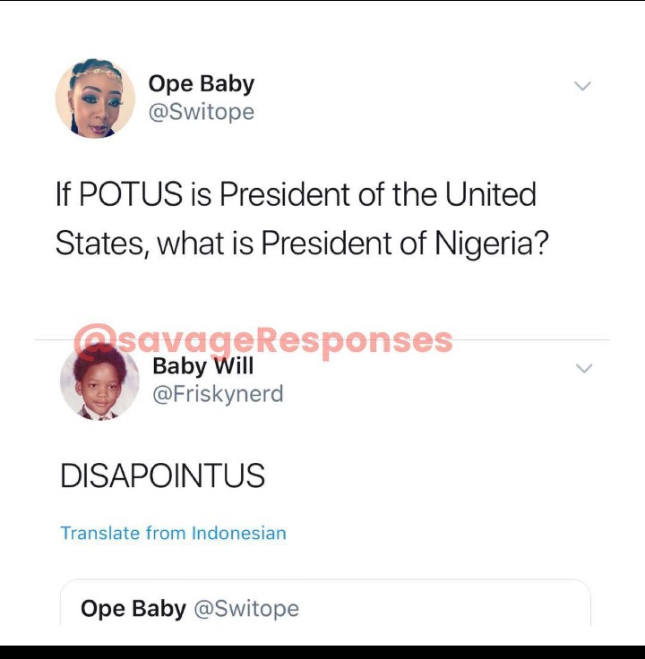Click the @savageResponses watermark
Screen dimensions: 645x659
click(263, 340)
